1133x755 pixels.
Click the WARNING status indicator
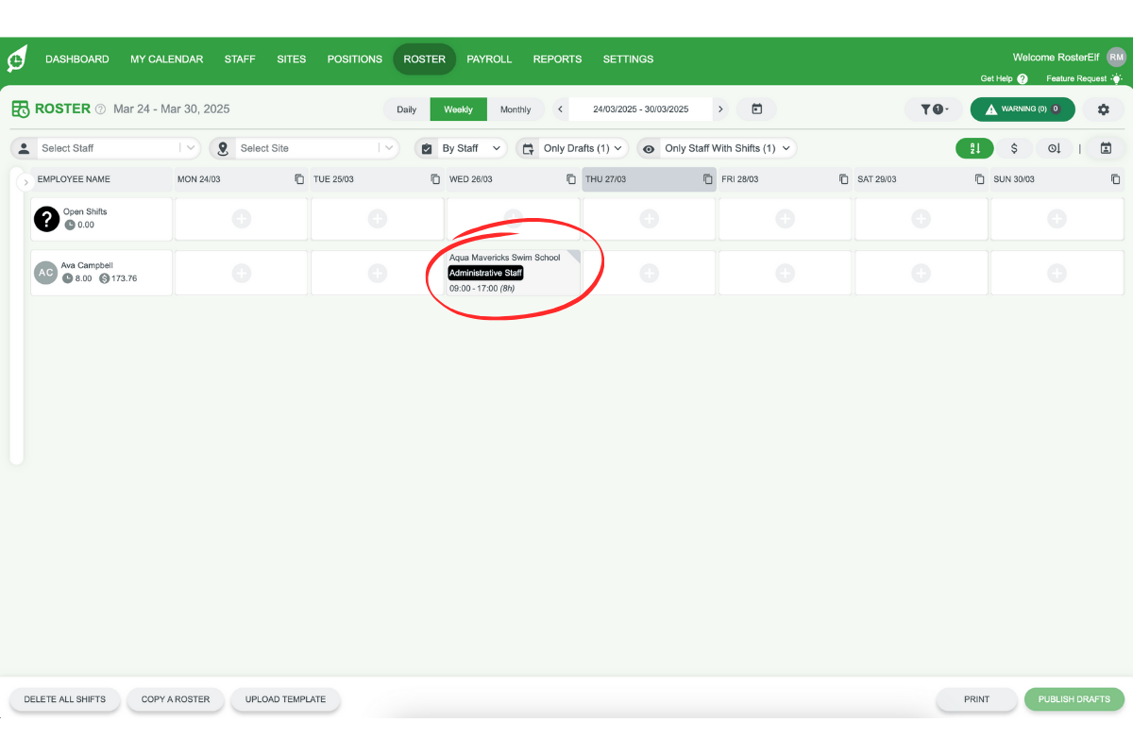[1023, 109]
